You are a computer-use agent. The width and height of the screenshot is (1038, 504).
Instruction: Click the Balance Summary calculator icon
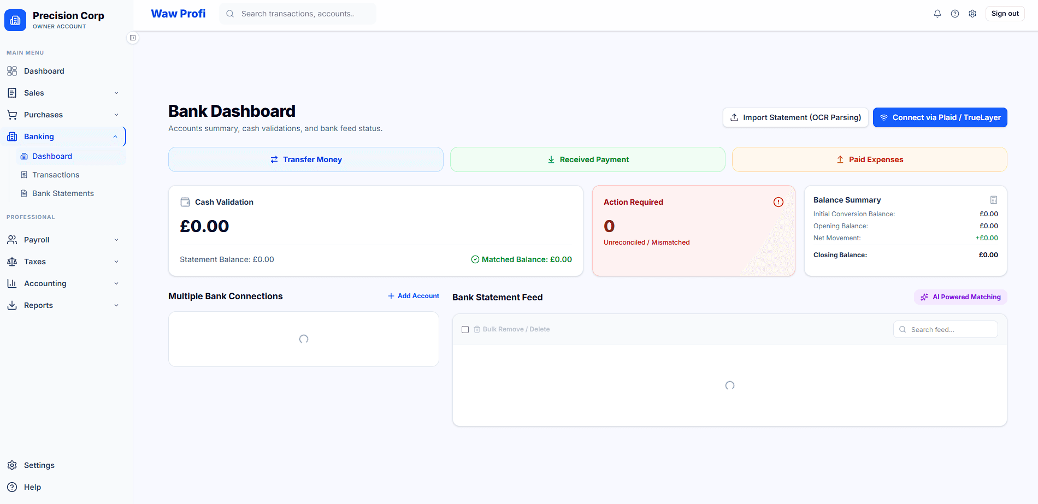tap(994, 200)
